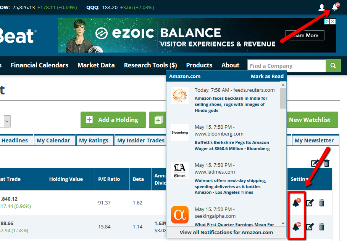
Task: Open the Amazon backlash in India headline
Action: click(231, 104)
